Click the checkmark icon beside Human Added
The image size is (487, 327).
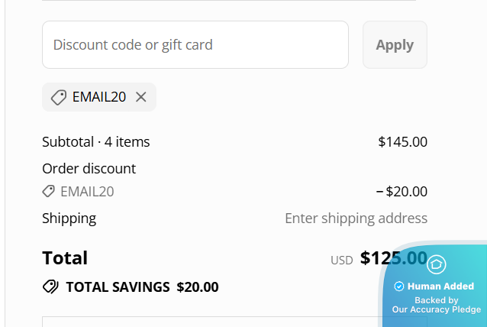[x=398, y=287]
